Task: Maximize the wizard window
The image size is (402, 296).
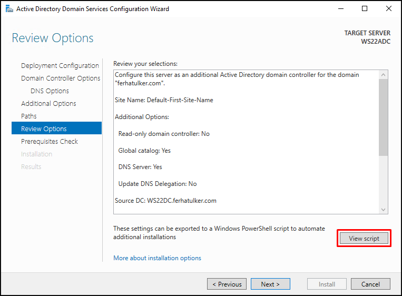Action: click(x=364, y=9)
